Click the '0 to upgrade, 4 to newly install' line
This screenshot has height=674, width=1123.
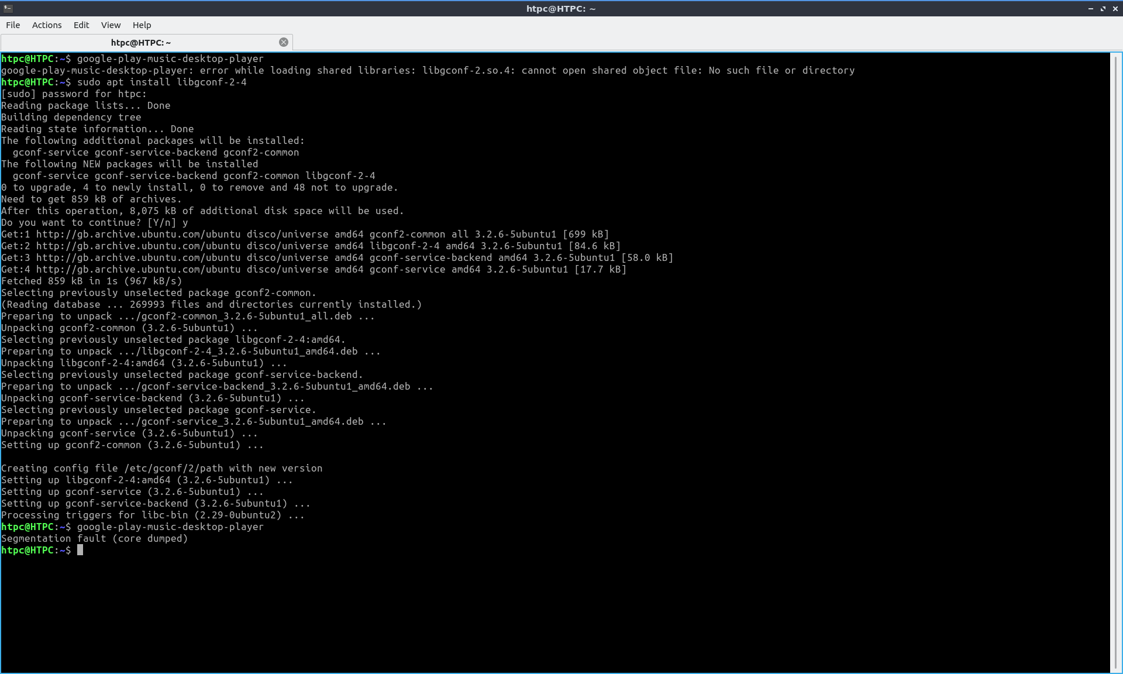tap(200, 187)
